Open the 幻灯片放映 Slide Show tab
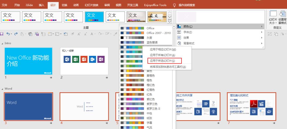 tap(91, 5)
